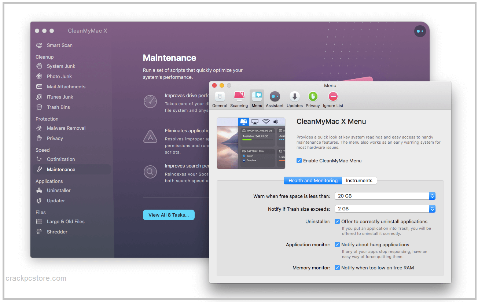
Task: Click the CleanMyMac X Menu title
Action: (331, 122)
